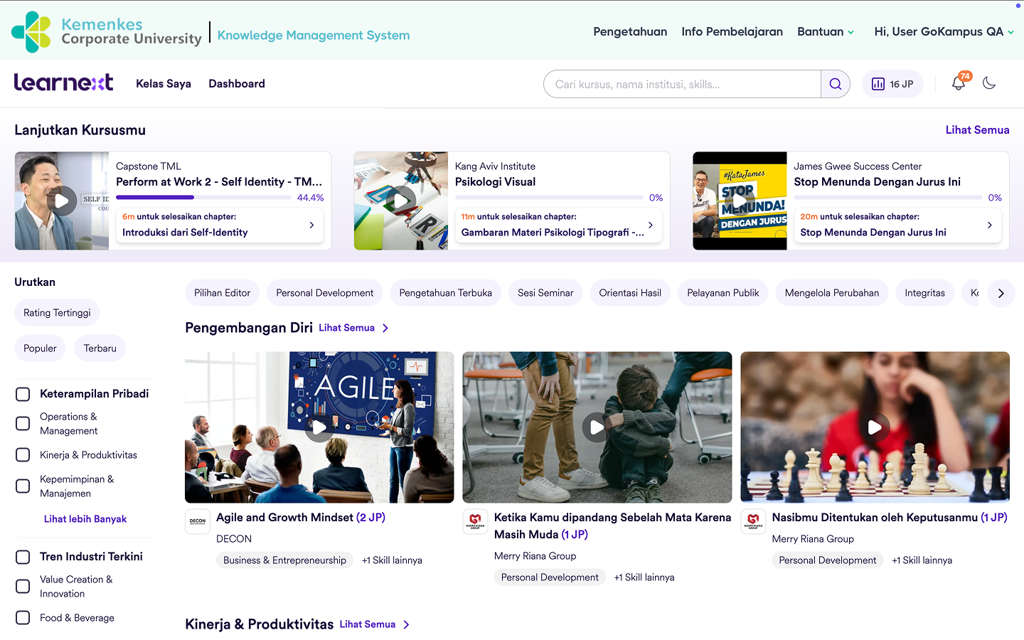Click Personal Development tag under Ketika Kamu
The height and width of the screenshot is (640, 1024).
pyautogui.click(x=550, y=577)
